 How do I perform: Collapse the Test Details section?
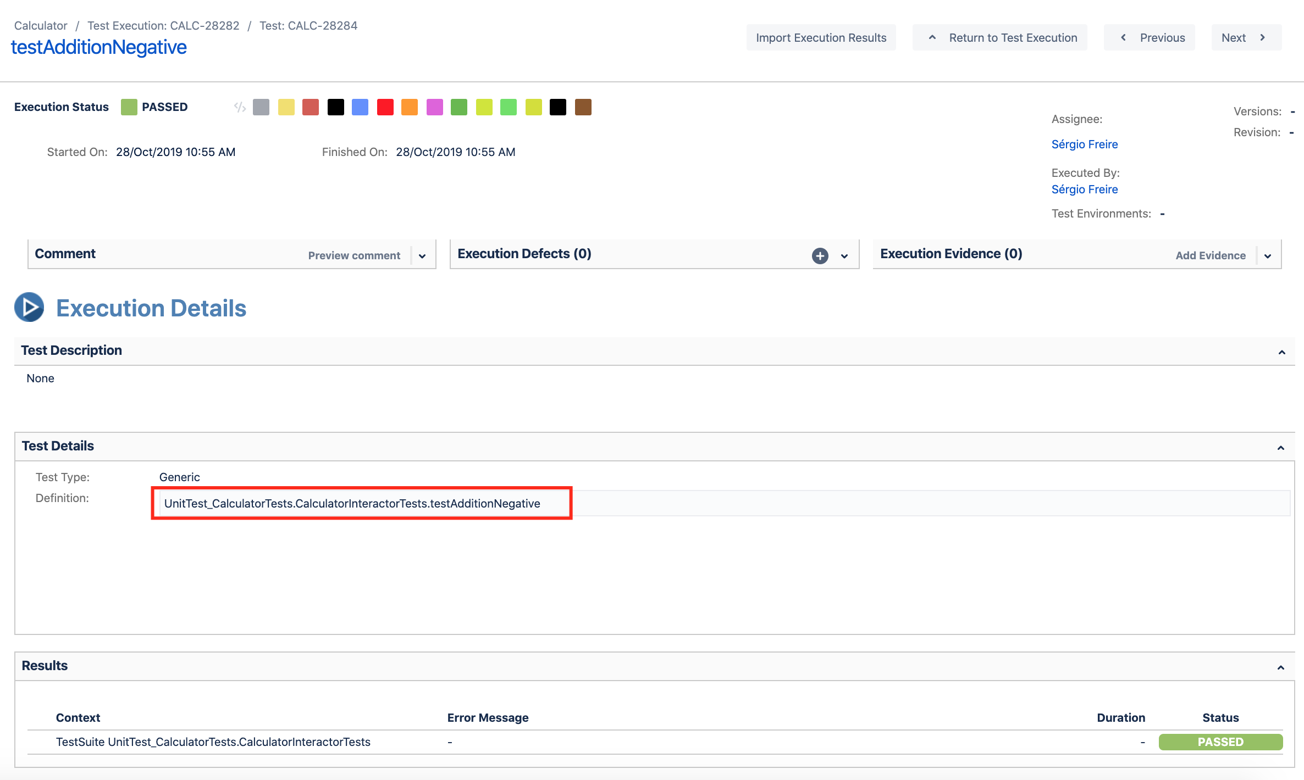1280,448
